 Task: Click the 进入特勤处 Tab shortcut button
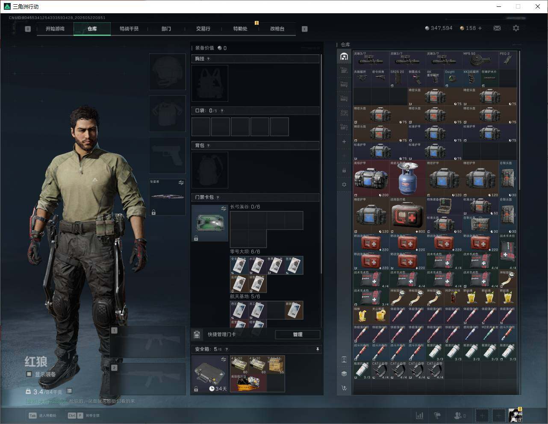[x=43, y=415]
